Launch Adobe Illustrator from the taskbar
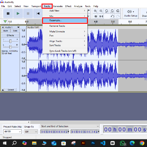This screenshot has width=147, height=147. (x=83, y=143)
